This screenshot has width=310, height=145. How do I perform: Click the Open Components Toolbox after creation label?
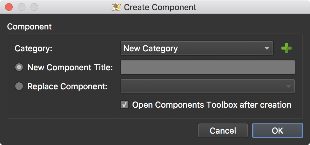tap(212, 105)
